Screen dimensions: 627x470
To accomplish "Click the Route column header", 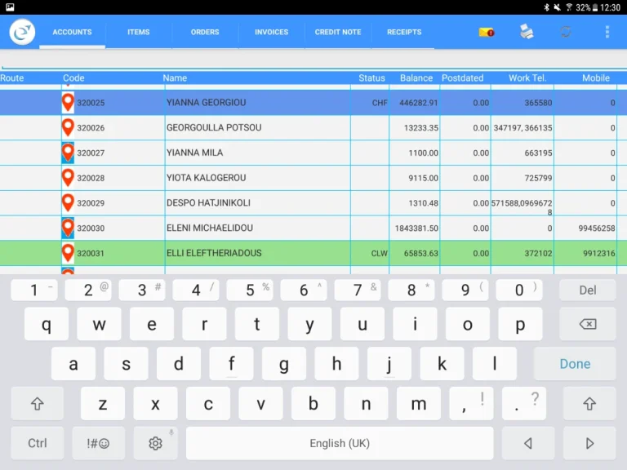I will tap(12, 78).
